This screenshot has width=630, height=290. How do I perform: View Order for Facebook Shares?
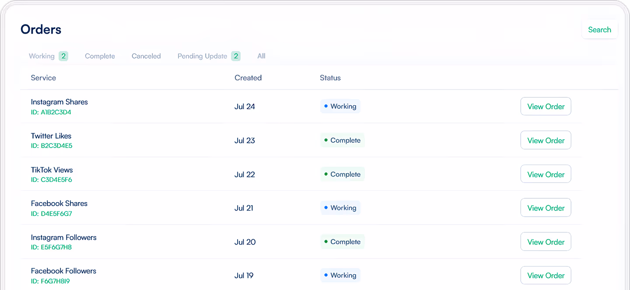click(x=546, y=208)
